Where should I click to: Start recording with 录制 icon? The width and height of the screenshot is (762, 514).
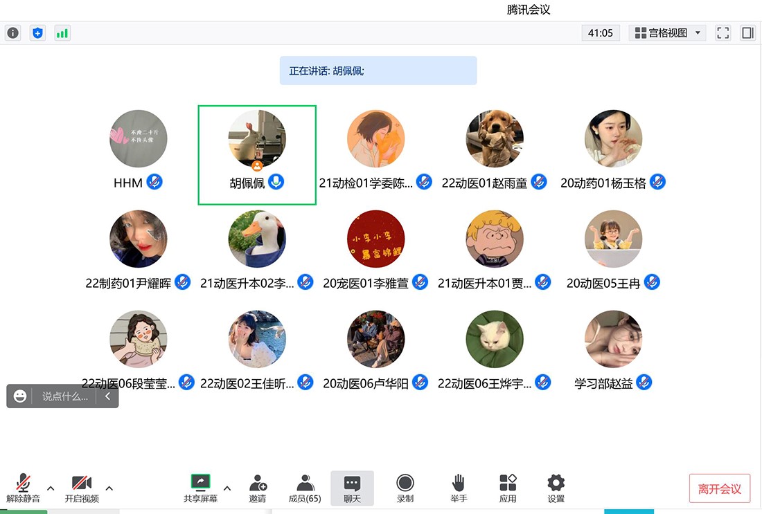click(405, 488)
